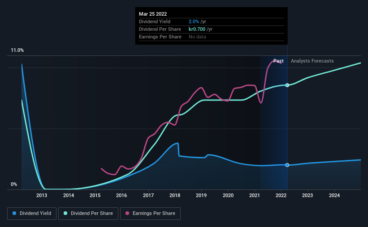
Task: Click the pink Earnings Per Share legend dot
Action: [x=127, y=213]
